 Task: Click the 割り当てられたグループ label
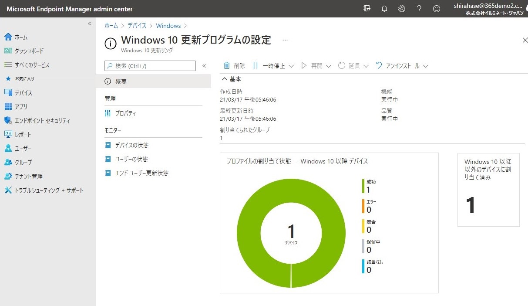(245, 130)
